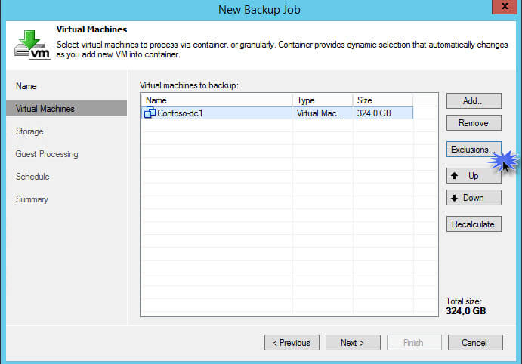Go to the Next wizard step
Image resolution: width=522 pixels, height=364 pixels.
[352, 343]
